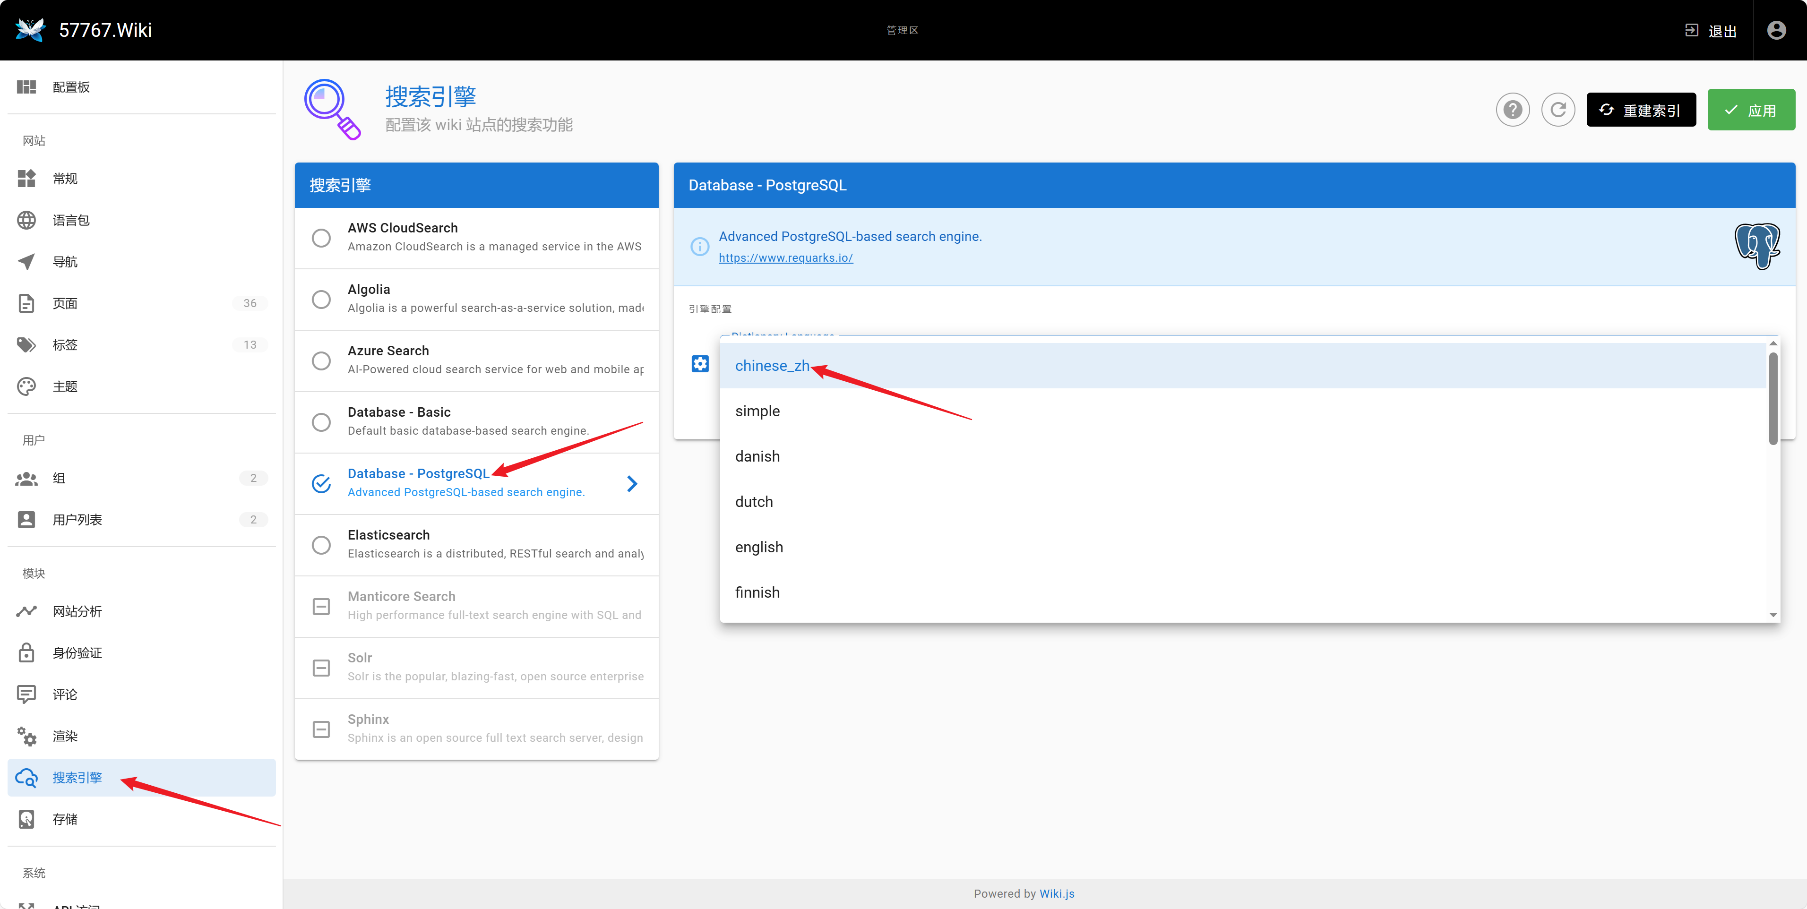Click the large magnifier page header icon

(x=333, y=109)
